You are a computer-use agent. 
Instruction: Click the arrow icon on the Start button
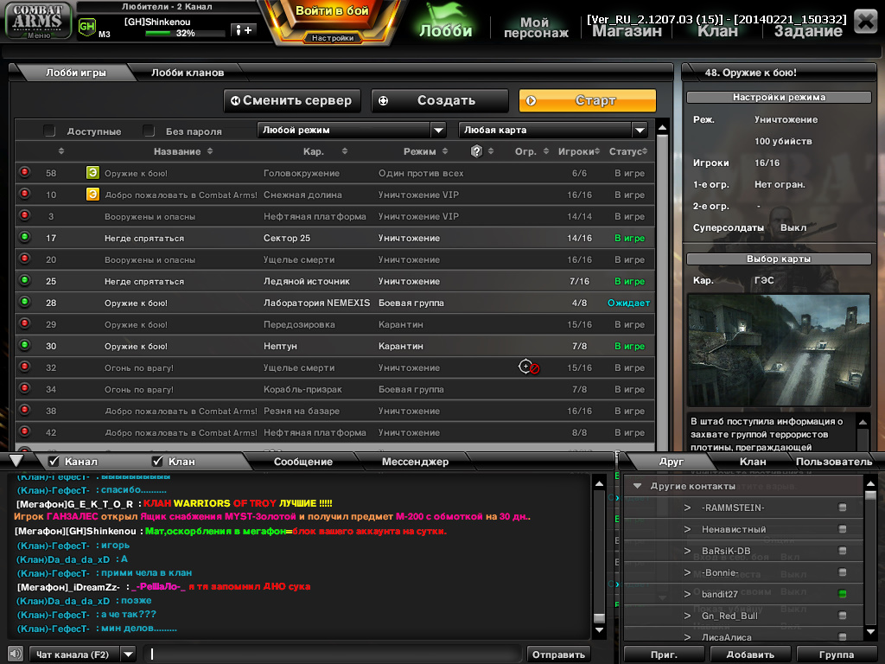531,100
